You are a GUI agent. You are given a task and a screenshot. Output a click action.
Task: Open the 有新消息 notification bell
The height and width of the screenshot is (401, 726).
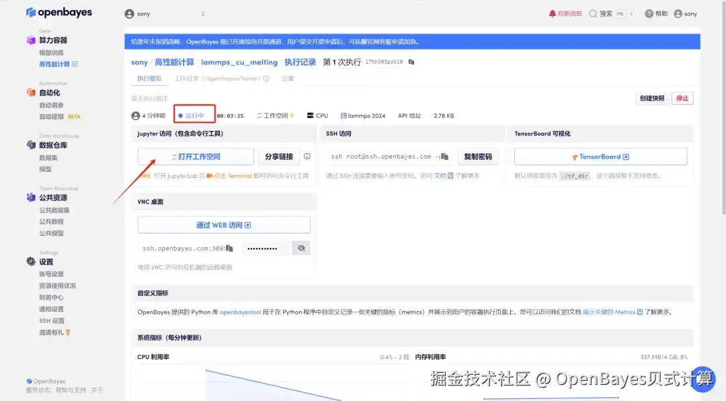(552, 14)
